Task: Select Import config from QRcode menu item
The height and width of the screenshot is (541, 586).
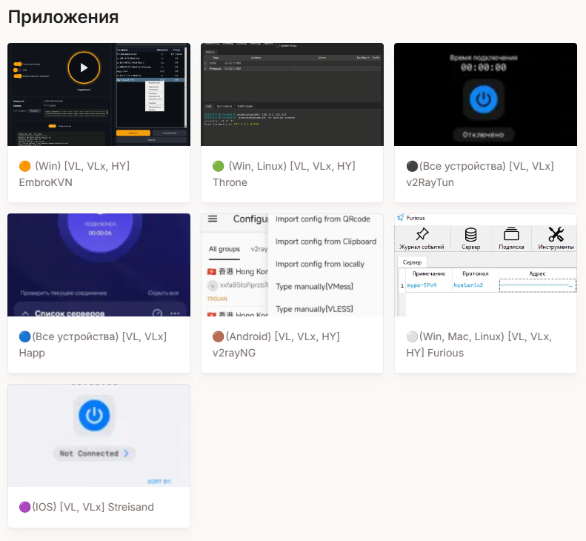Action: click(x=322, y=219)
